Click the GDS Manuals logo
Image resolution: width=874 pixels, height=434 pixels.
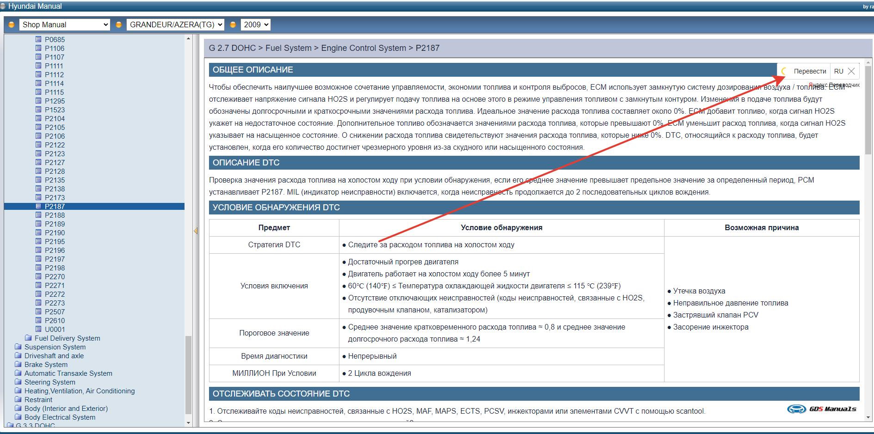pos(822,409)
